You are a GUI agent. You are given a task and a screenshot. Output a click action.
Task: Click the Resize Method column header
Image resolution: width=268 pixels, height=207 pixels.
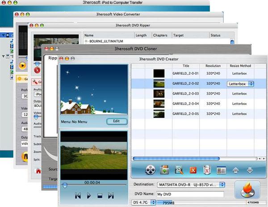240,66
